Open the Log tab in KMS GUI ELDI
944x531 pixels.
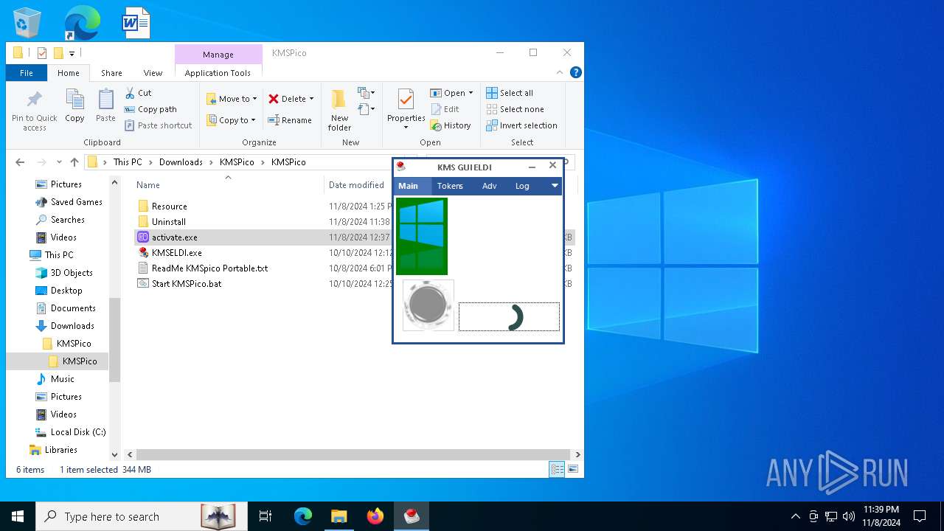(522, 186)
